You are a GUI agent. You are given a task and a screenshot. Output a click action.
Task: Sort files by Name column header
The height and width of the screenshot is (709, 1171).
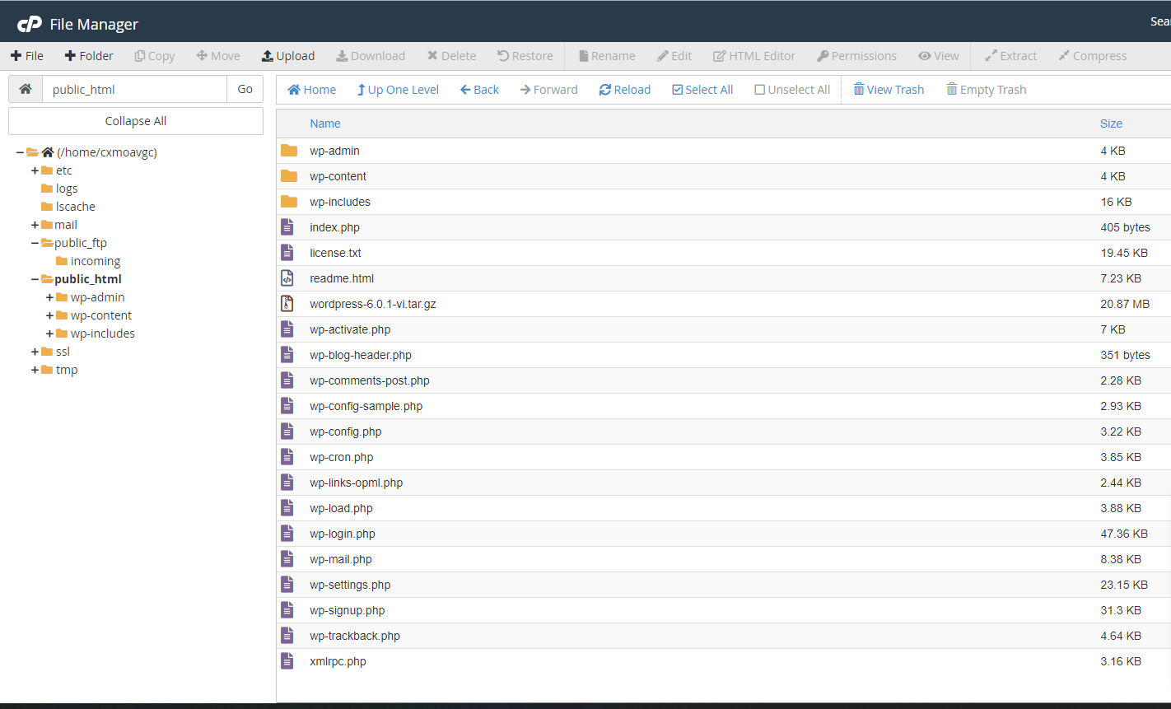click(325, 124)
